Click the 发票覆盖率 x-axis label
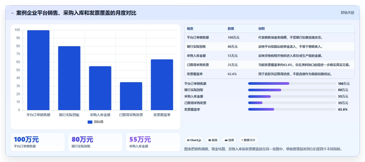The image size is (365, 162). click(x=162, y=115)
